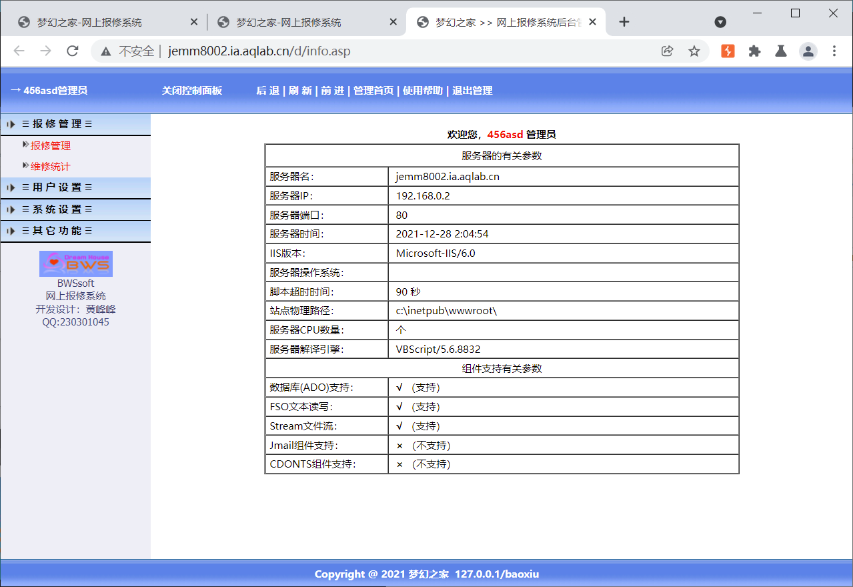This screenshot has width=853, height=587.
Task: Click the orange lightning extension icon
Action: point(727,50)
